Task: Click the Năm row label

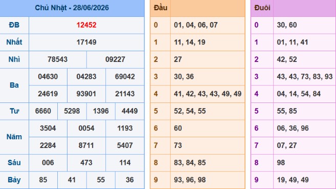Action: point(14,137)
